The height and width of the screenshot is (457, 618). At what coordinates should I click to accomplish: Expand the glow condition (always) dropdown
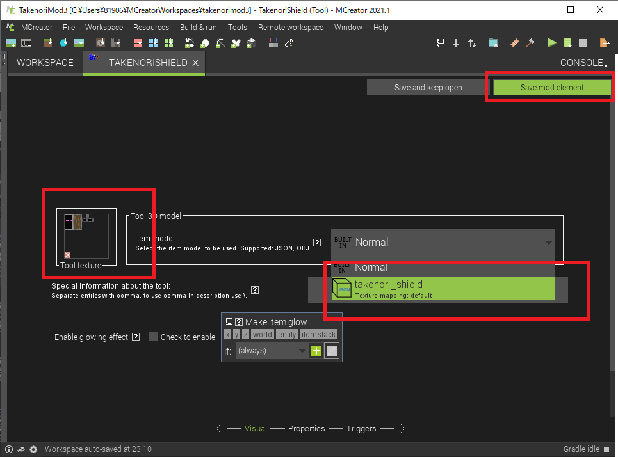tap(272, 351)
